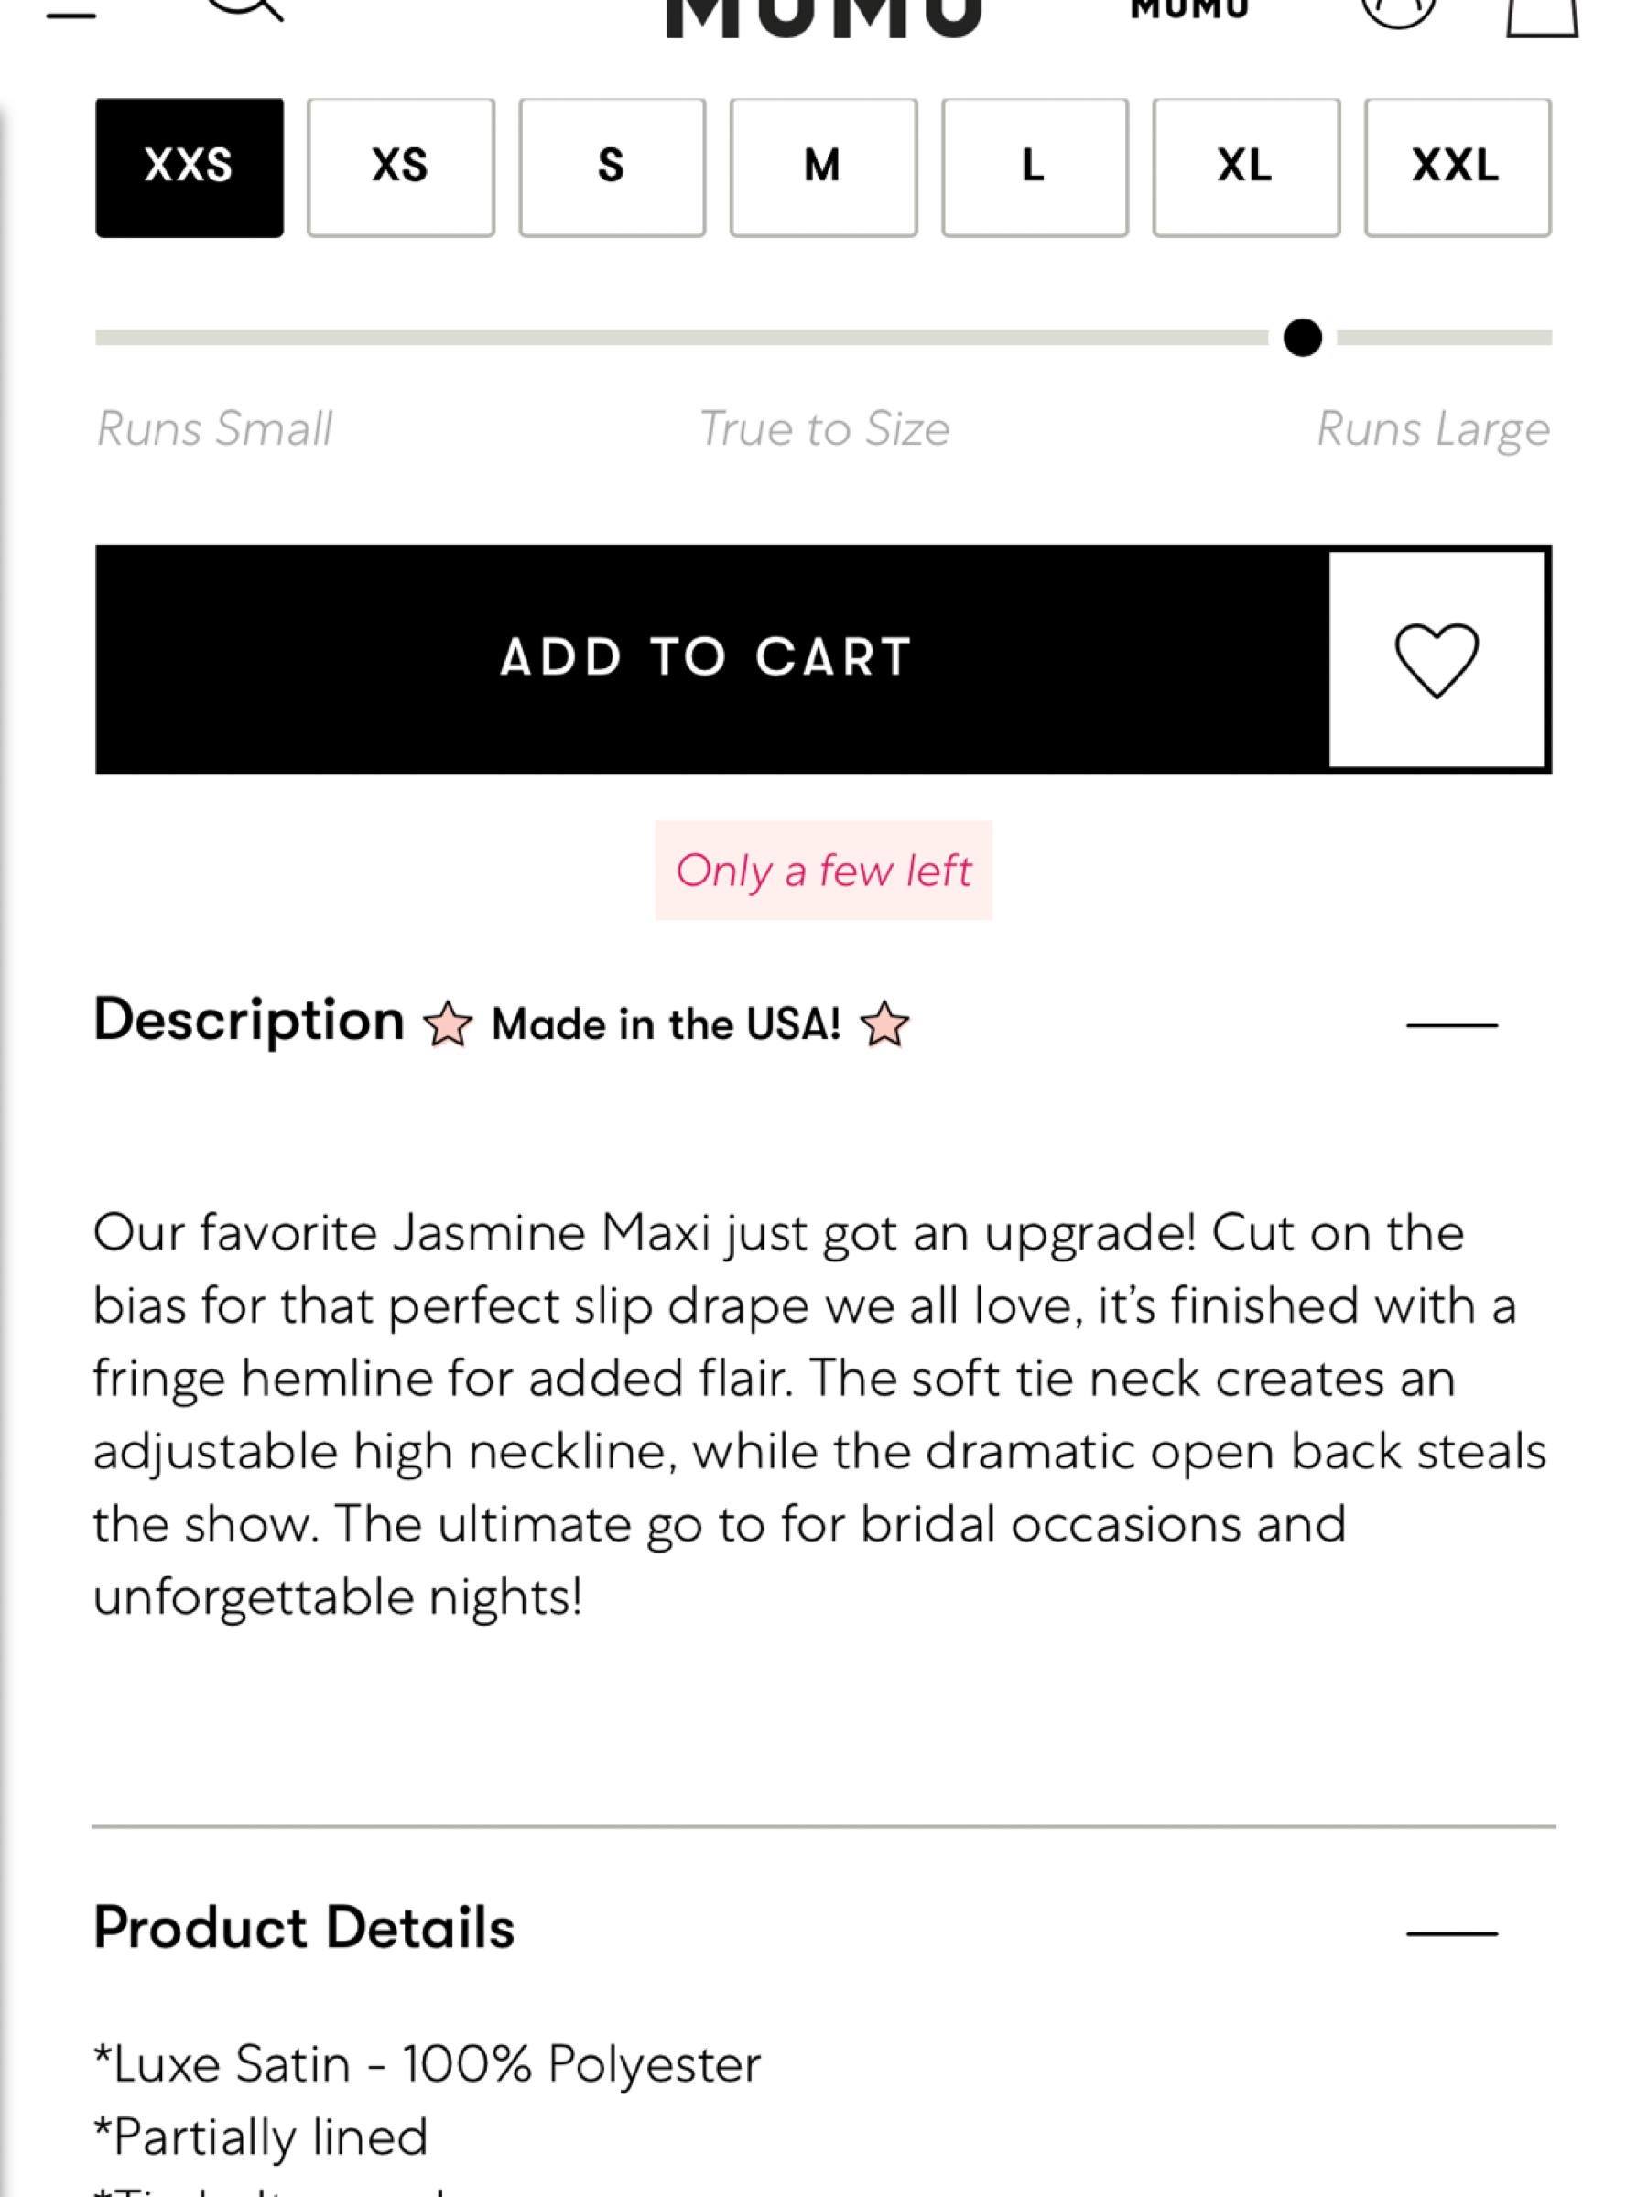Click the star icon after Made in the USA
Image resolution: width=1648 pixels, height=2197 pixels.
click(x=884, y=1024)
